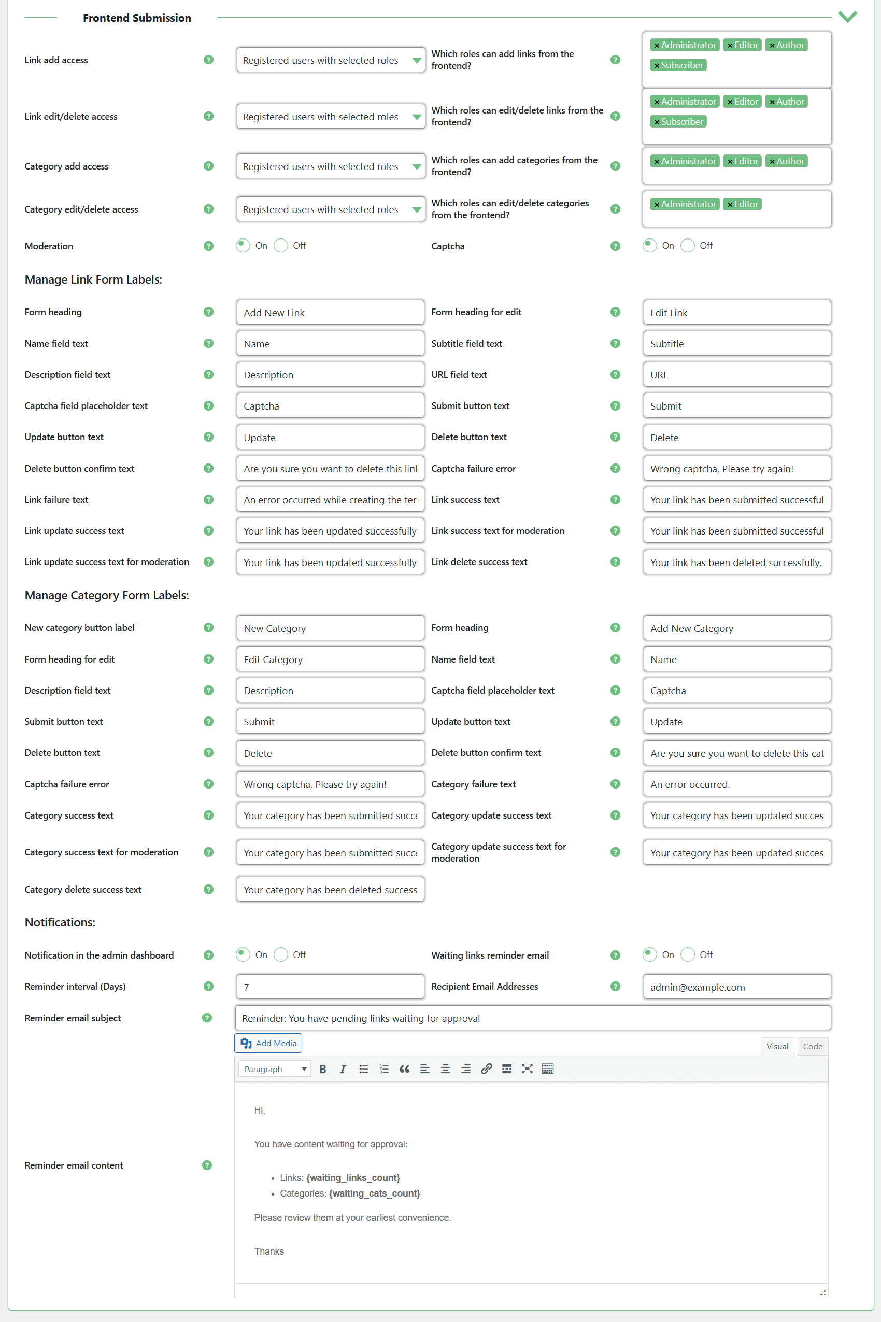
Task: Click the help icon next to Moderation
Action: click(x=208, y=246)
